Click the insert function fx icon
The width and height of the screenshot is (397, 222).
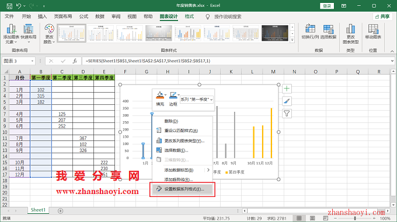tap(75, 61)
